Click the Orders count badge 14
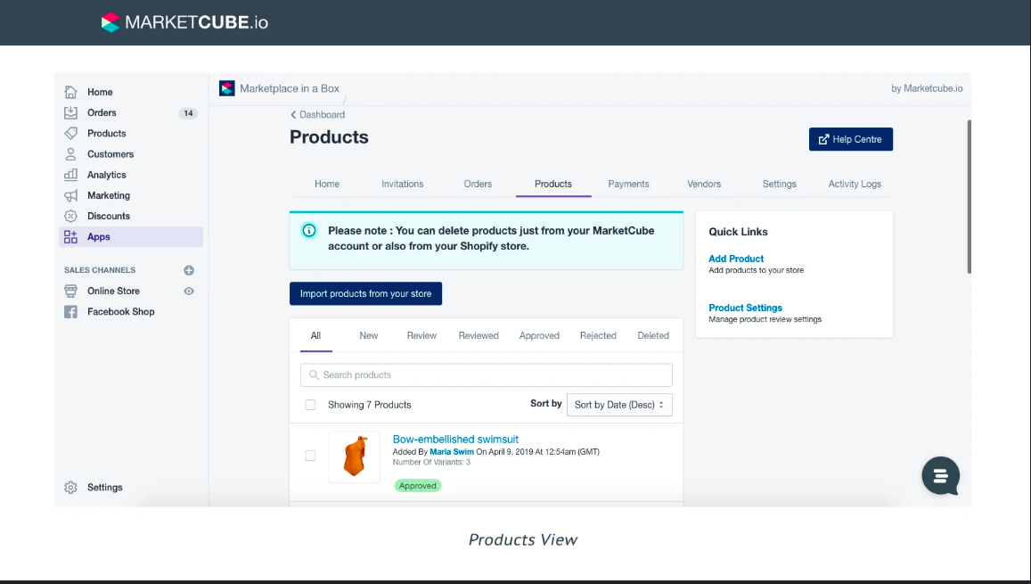This screenshot has width=1031, height=584. 188,113
